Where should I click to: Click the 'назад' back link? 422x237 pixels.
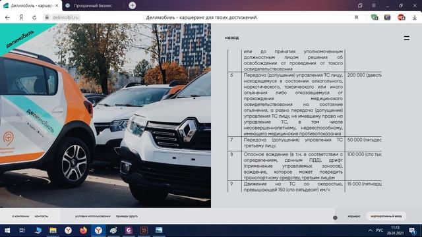231,38
